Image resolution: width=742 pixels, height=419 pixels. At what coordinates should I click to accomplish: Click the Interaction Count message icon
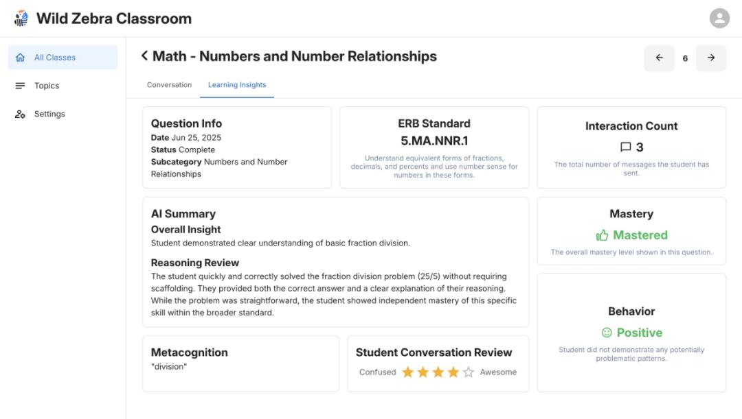click(625, 147)
